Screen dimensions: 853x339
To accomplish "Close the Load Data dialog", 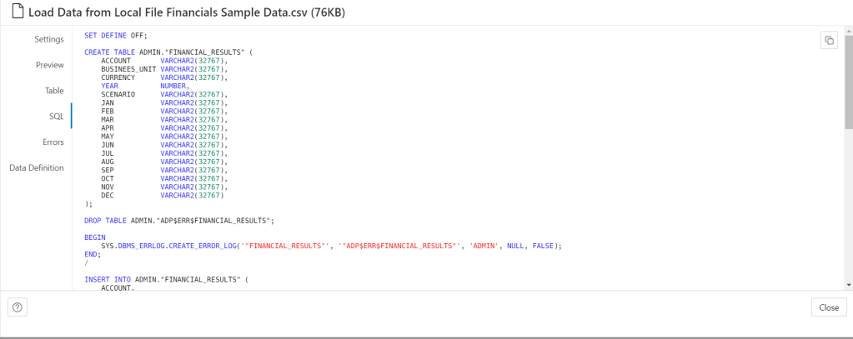I will coord(828,307).
